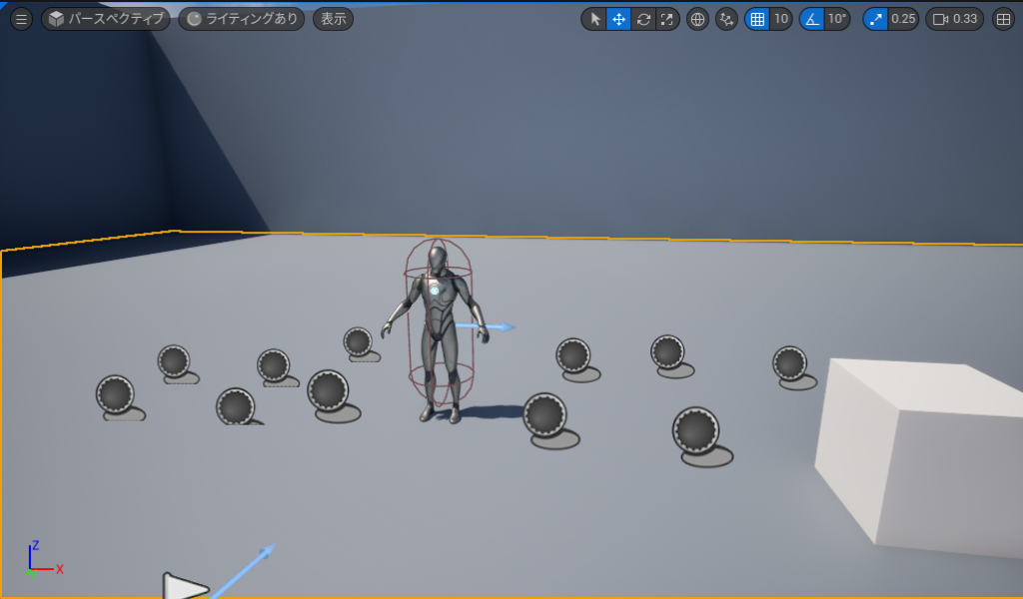Open grid snap size dropdown showing 10

[781, 19]
